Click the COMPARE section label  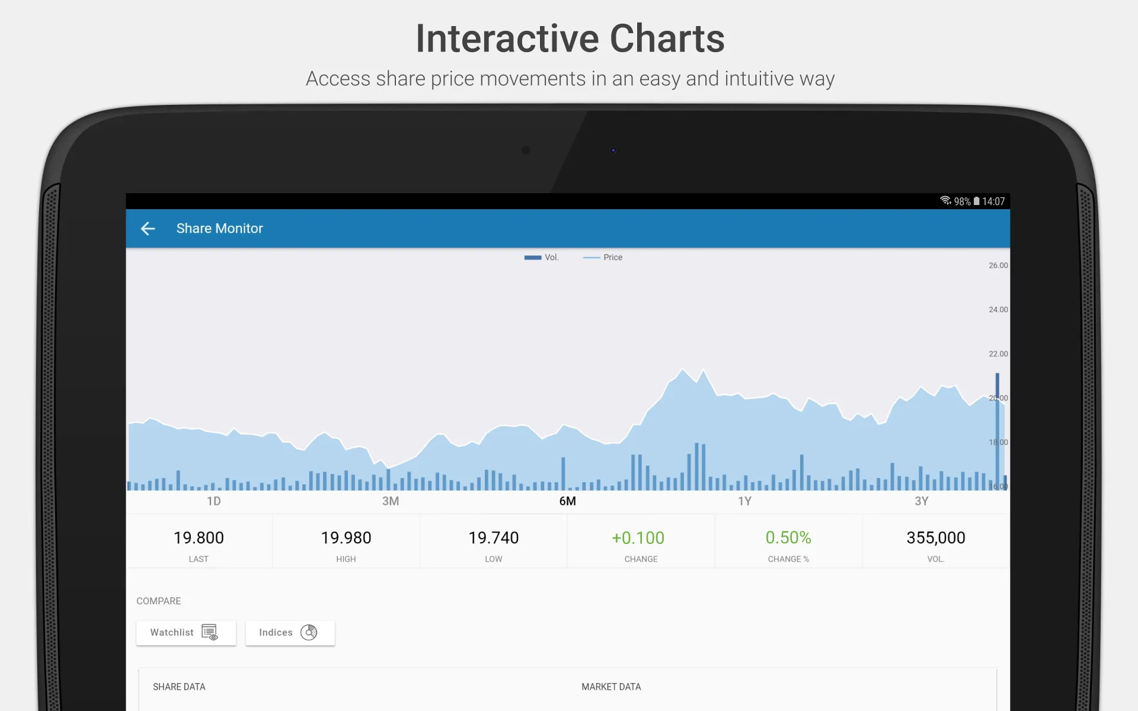(159, 601)
